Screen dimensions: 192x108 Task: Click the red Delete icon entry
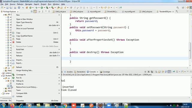[37, 42]
